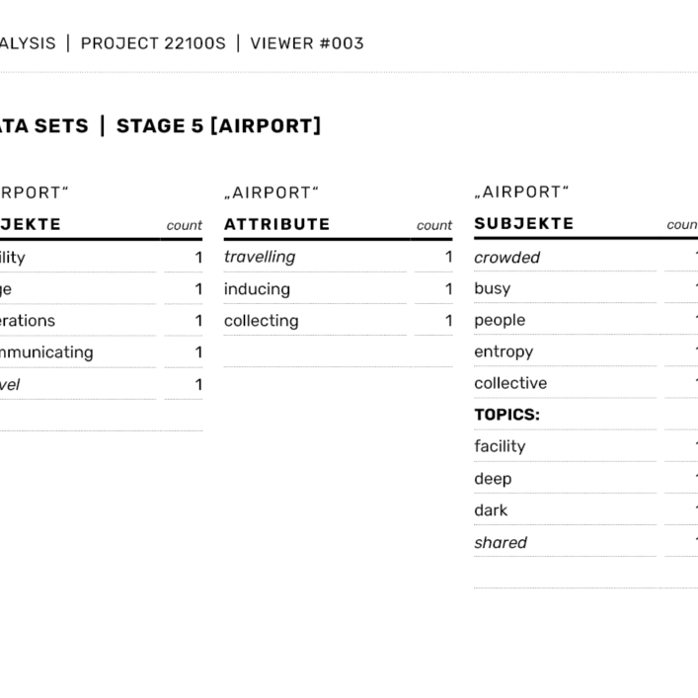Click the 'deep' topic row
The height and width of the screenshot is (698, 698).
click(x=493, y=479)
